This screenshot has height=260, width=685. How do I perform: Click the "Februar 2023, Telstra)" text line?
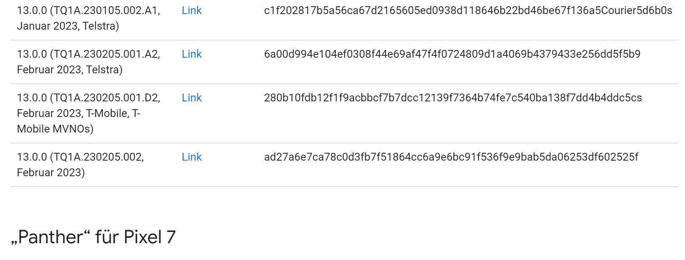point(69,70)
